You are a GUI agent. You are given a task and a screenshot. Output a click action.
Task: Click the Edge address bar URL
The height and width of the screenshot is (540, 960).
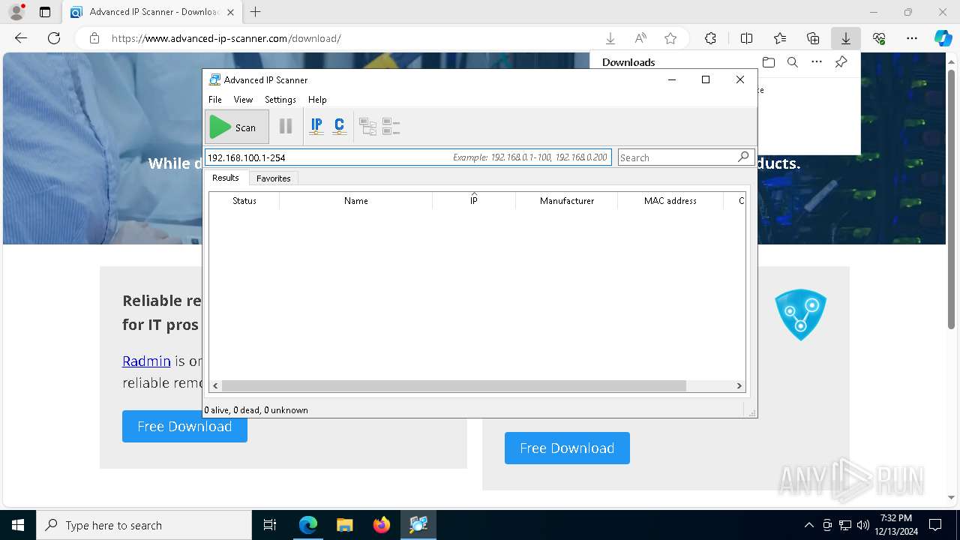click(226, 38)
